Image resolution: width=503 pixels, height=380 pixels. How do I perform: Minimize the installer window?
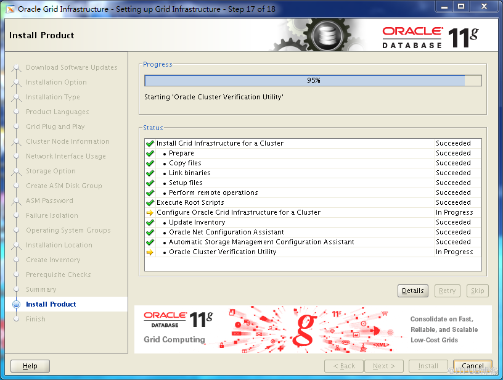point(444,7)
